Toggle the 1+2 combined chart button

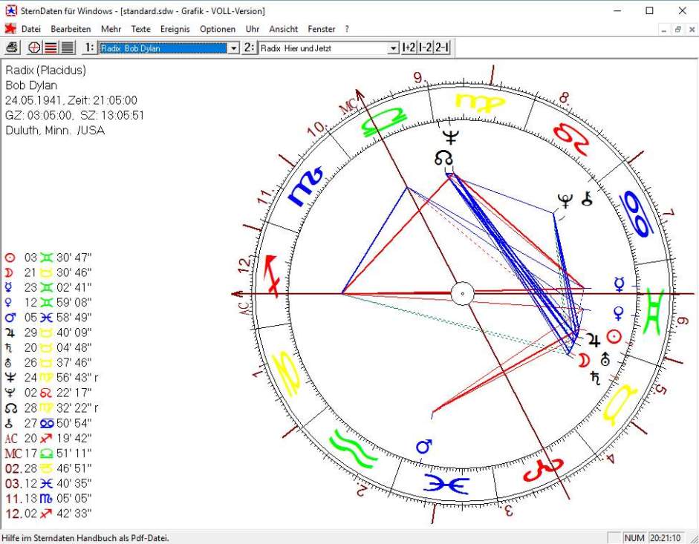pos(409,47)
